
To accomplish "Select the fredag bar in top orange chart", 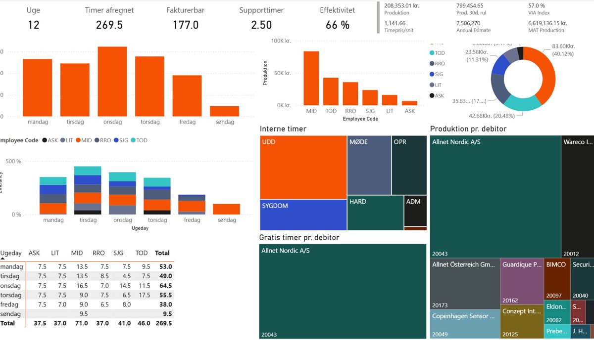I will pyautogui.click(x=187, y=96).
